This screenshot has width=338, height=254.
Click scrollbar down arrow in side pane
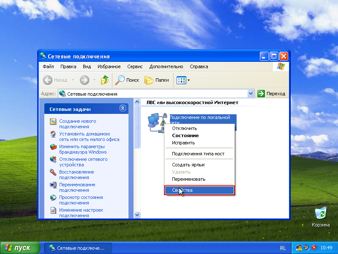click(137, 215)
